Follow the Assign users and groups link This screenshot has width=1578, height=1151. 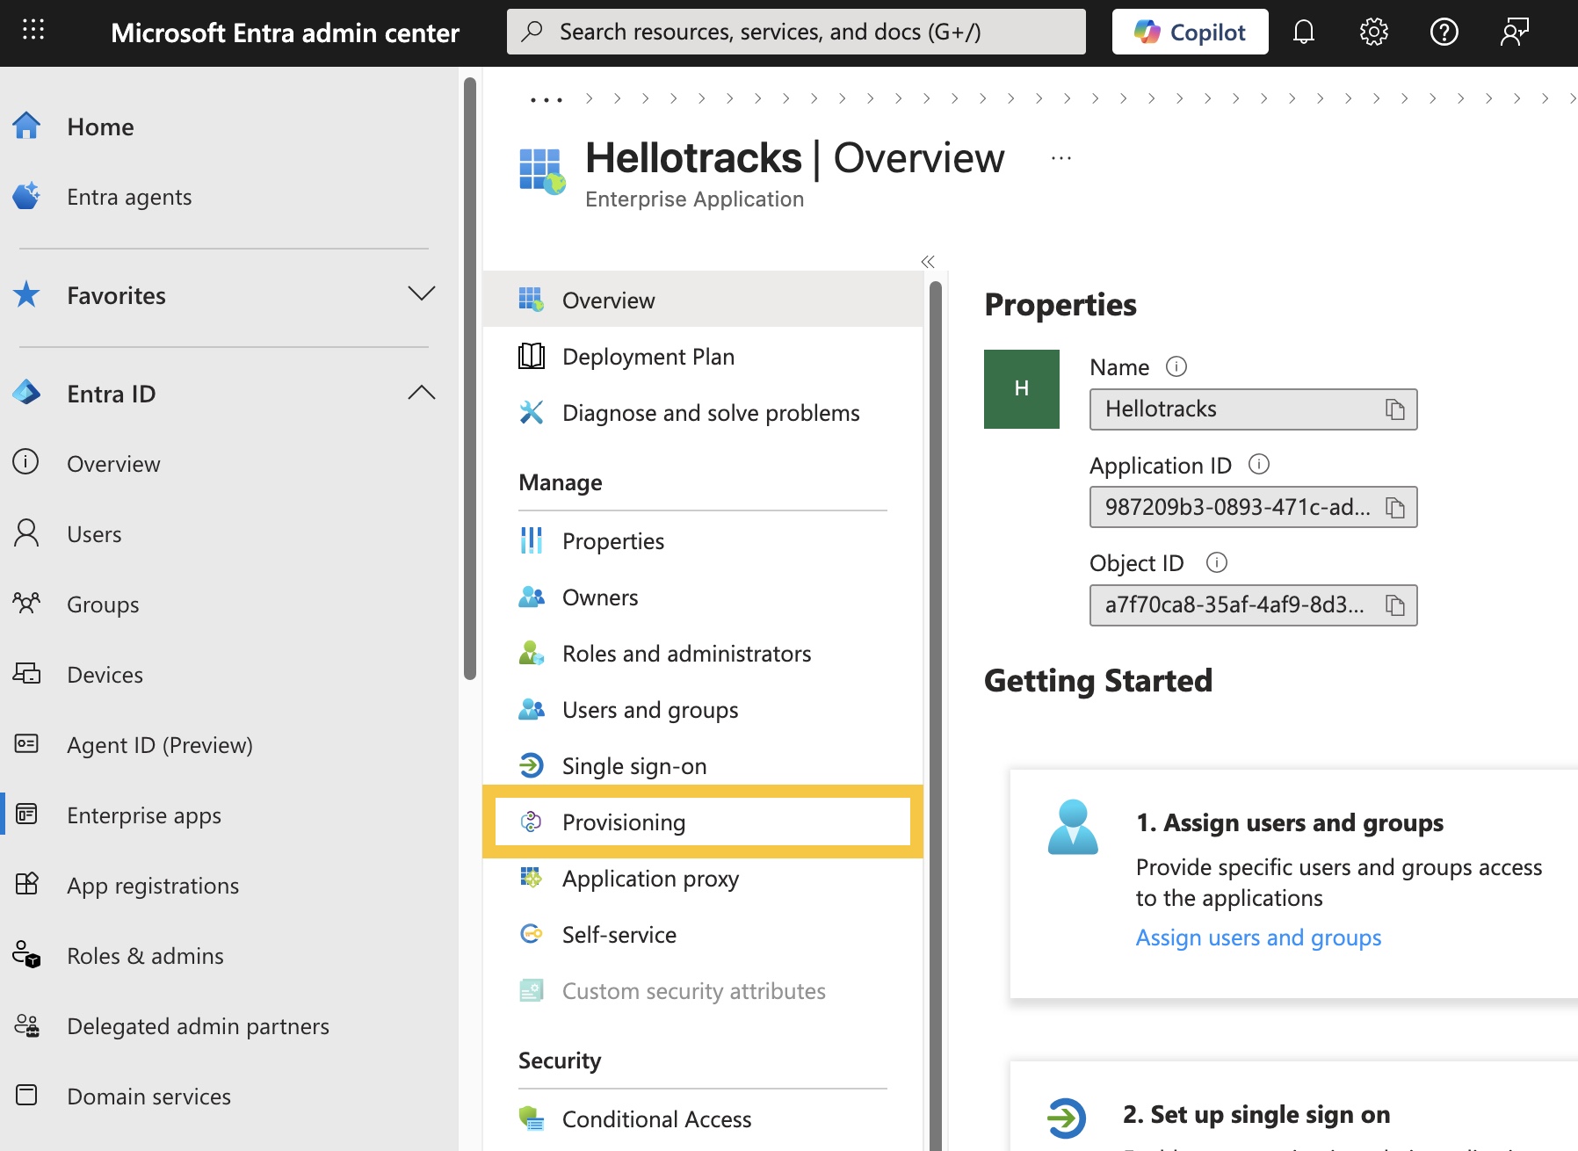[1258, 937]
